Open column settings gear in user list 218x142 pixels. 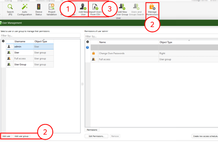pyautogui.click(x=3, y=41)
